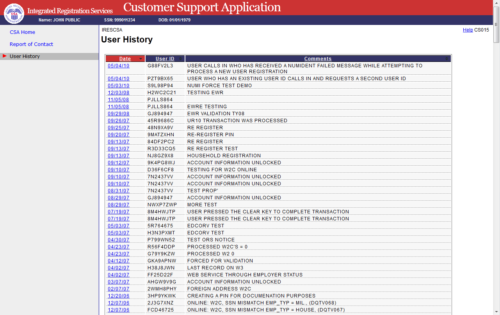Go to Report of Contact page

click(31, 44)
